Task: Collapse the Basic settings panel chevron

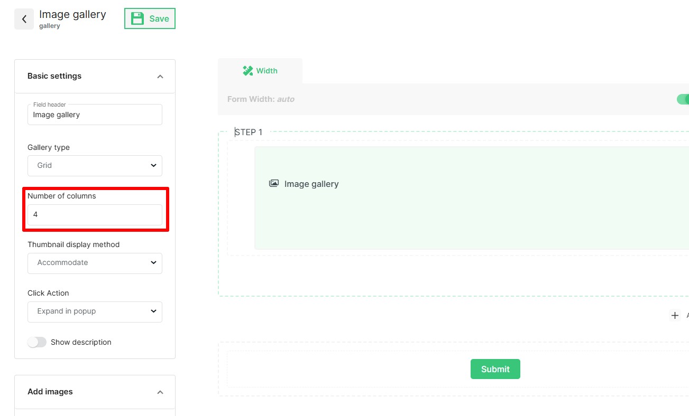Action: [x=160, y=77]
